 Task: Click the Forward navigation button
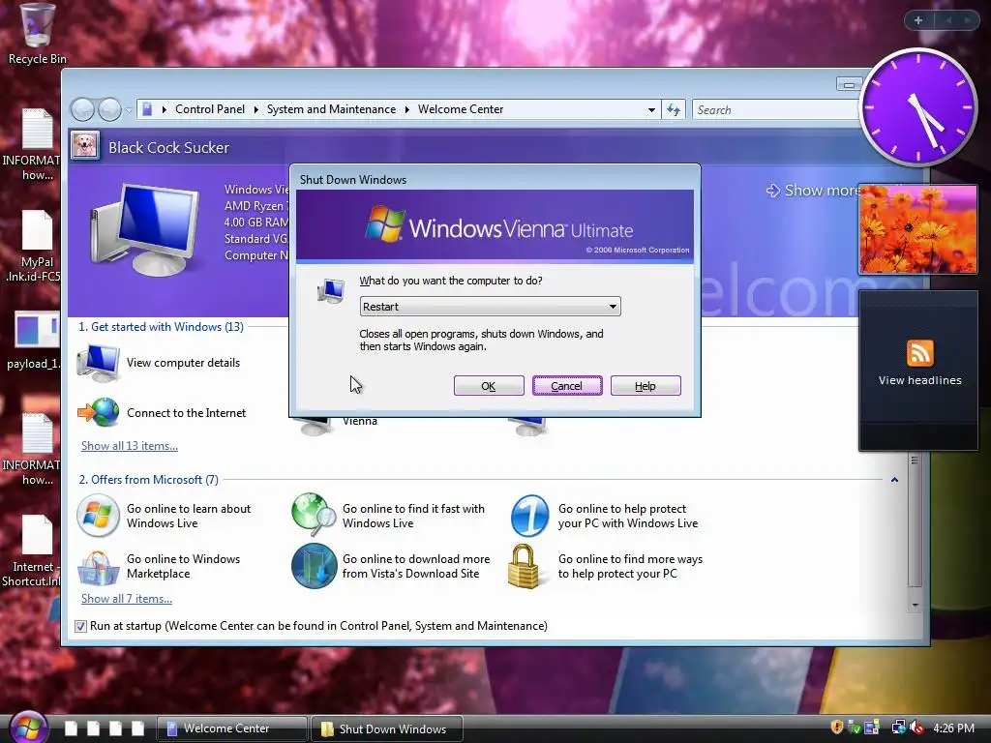(x=110, y=110)
